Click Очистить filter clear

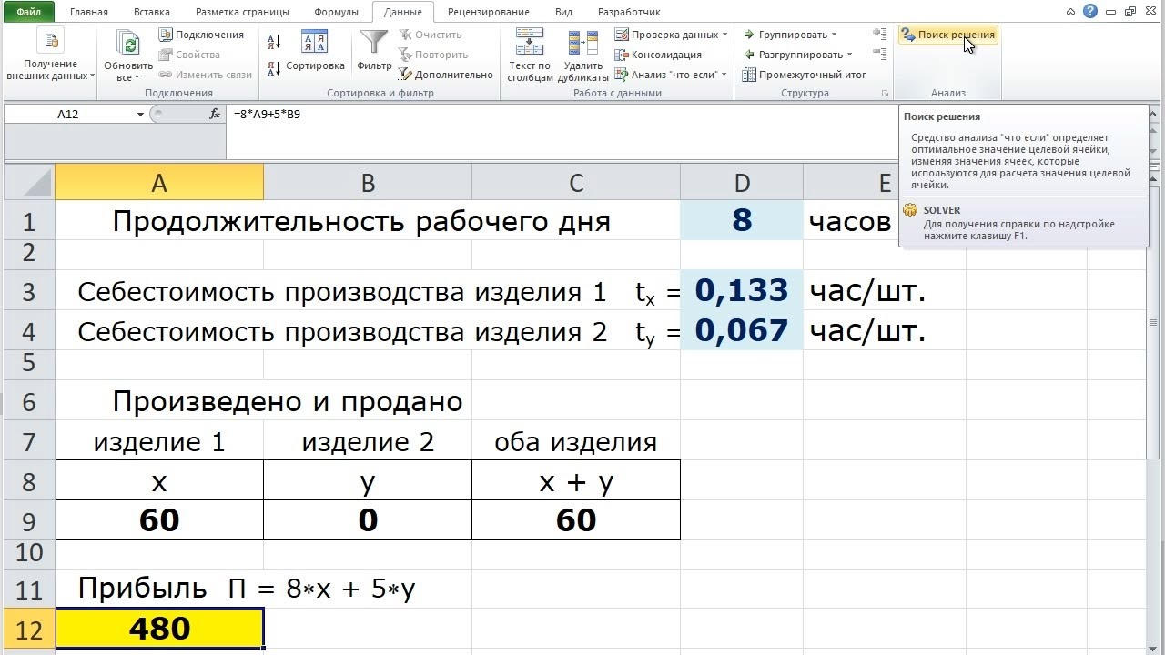(431, 35)
